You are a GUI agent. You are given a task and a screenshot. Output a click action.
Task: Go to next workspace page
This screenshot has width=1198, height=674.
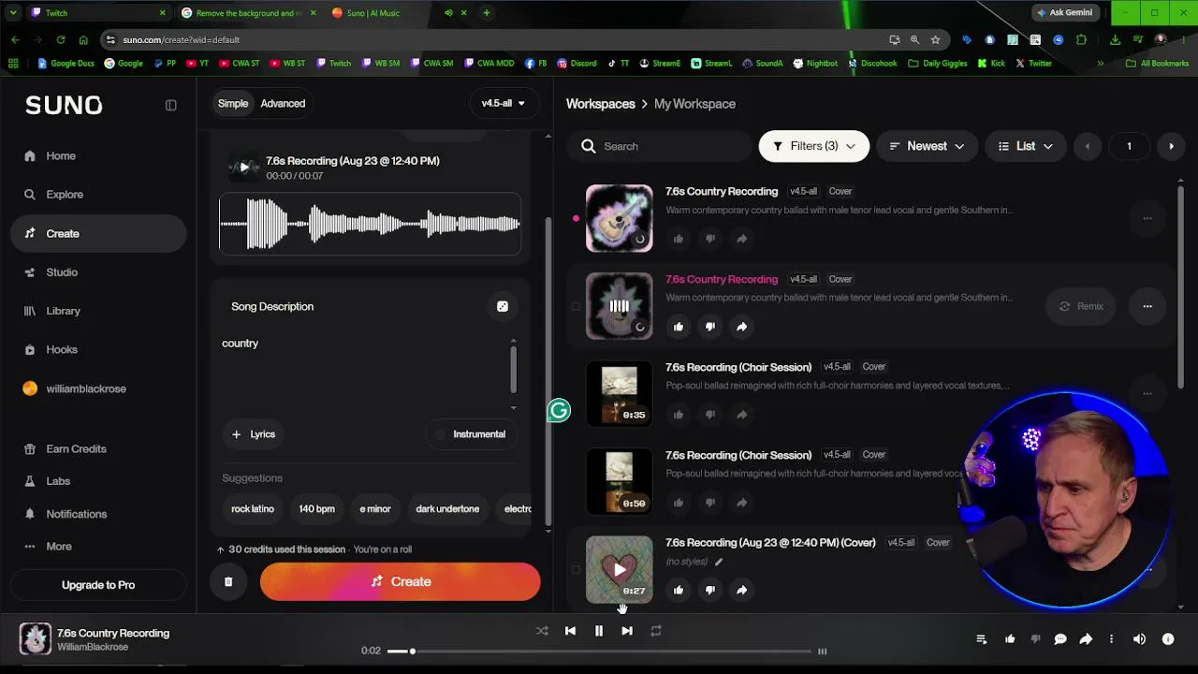1171,146
